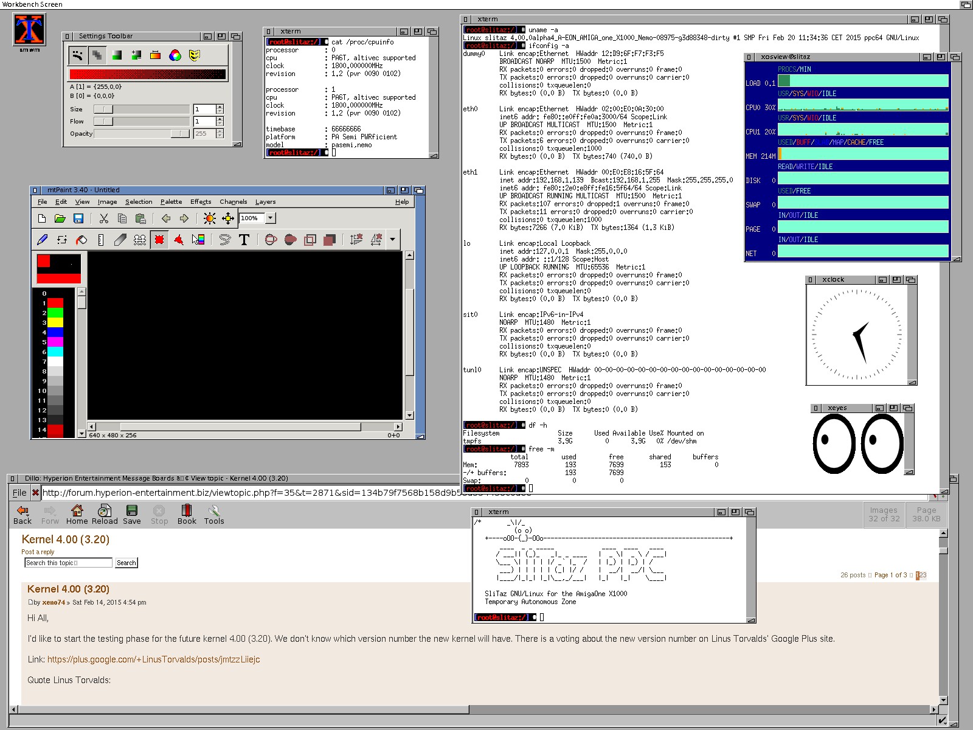Open the Palette menu in mtPaint
Image resolution: width=973 pixels, height=730 pixels.
(171, 202)
